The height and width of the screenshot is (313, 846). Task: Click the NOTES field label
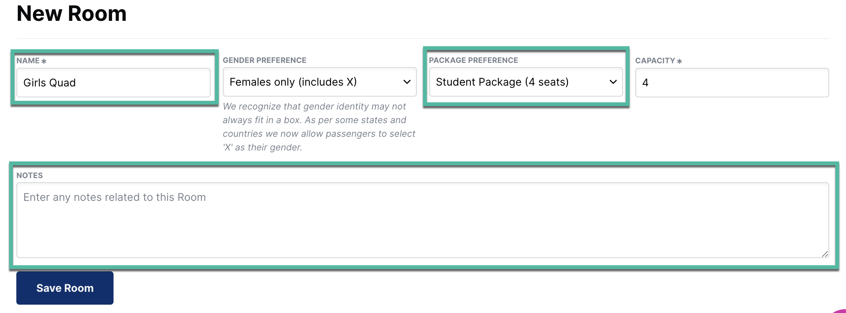pyautogui.click(x=30, y=175)
